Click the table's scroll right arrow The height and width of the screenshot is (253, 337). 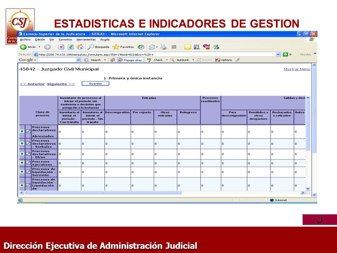click(303, 193)
